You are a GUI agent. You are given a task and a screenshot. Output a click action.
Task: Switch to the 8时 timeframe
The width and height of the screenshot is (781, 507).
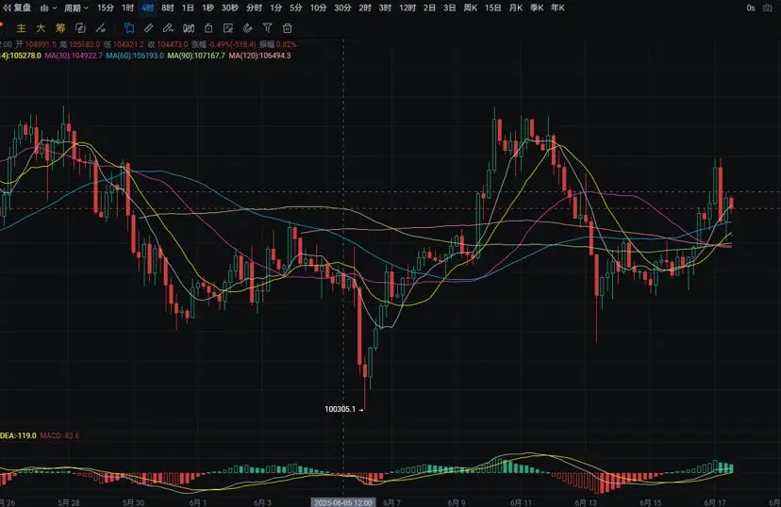pos(167,8)
